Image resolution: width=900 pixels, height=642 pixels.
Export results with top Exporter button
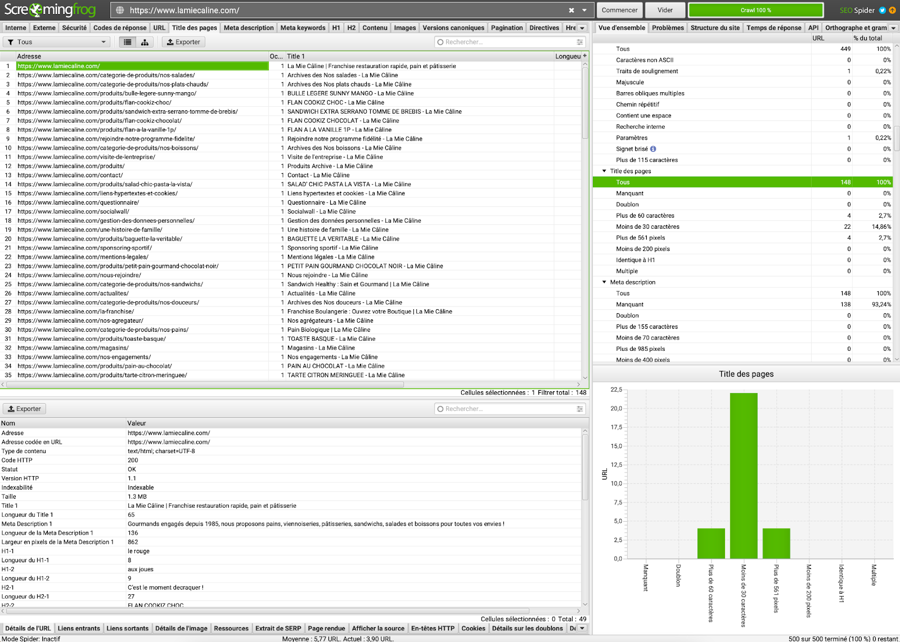coord(183,42)
